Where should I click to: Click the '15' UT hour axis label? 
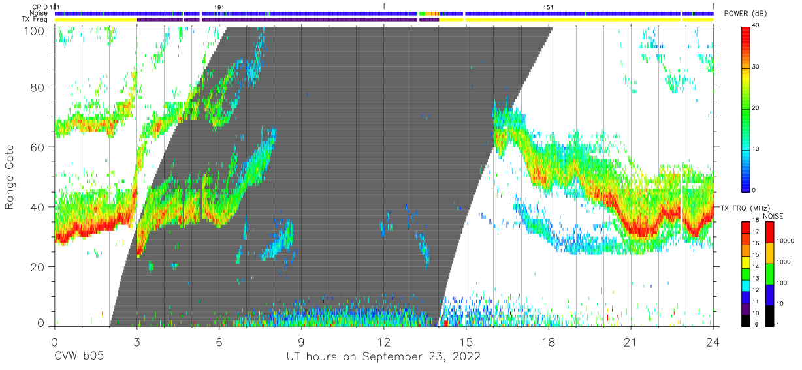tap(466, 342)
